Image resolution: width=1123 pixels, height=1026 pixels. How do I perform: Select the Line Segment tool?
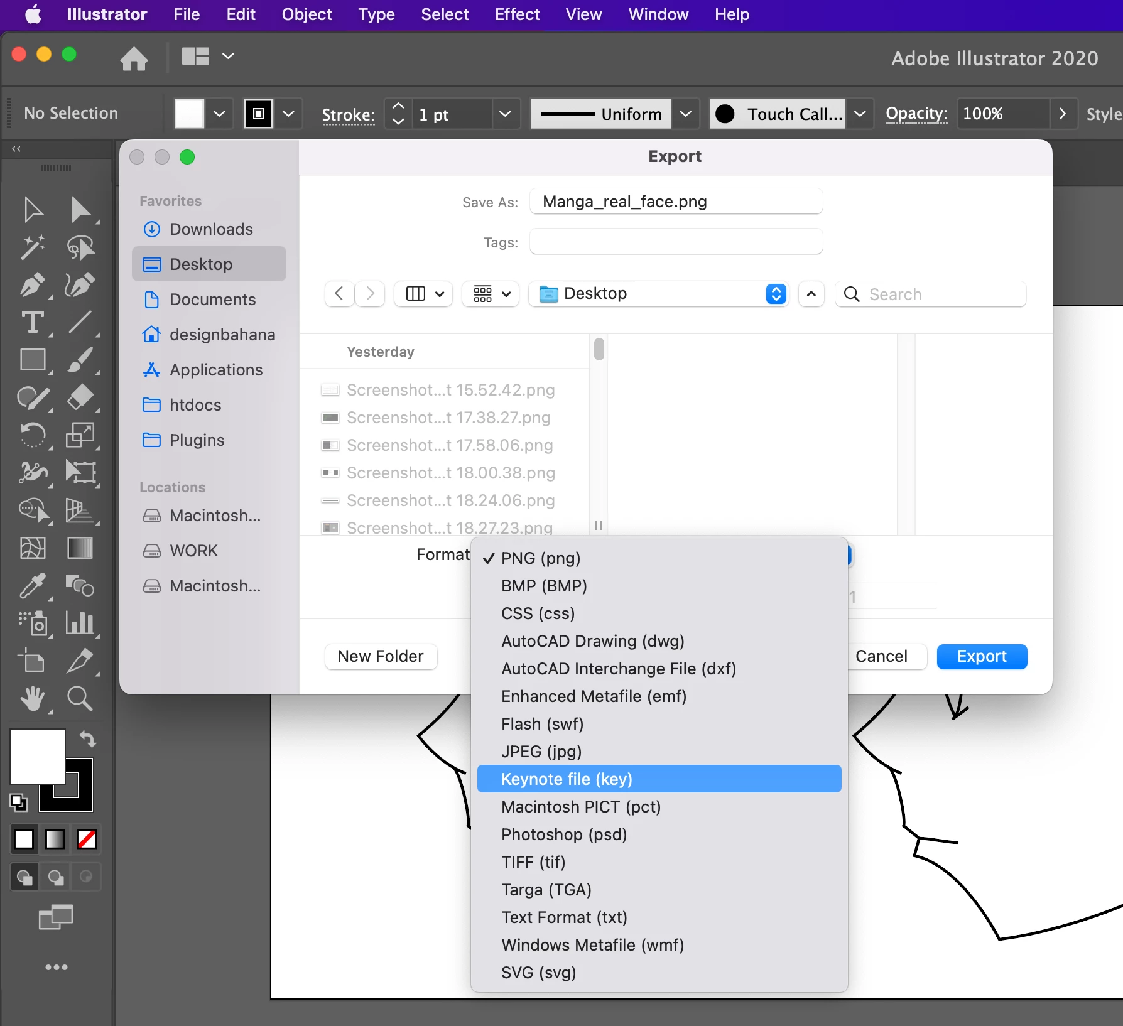pyautogui.click(x=80, y=323)
